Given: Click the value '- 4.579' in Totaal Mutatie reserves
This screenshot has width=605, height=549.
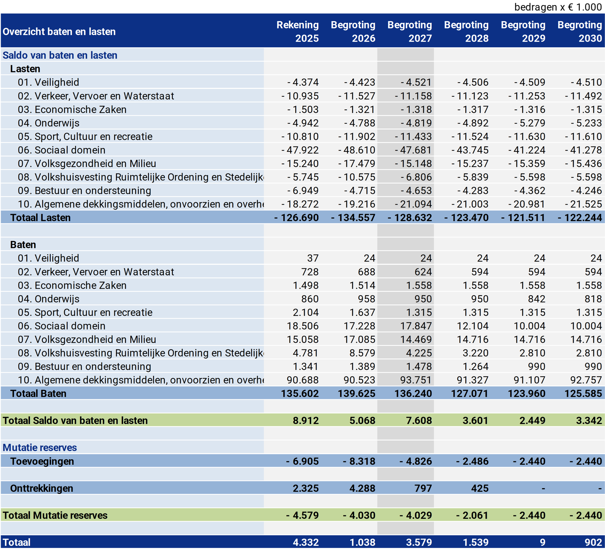Looking at the screenshot, I should tap(302, 515).
